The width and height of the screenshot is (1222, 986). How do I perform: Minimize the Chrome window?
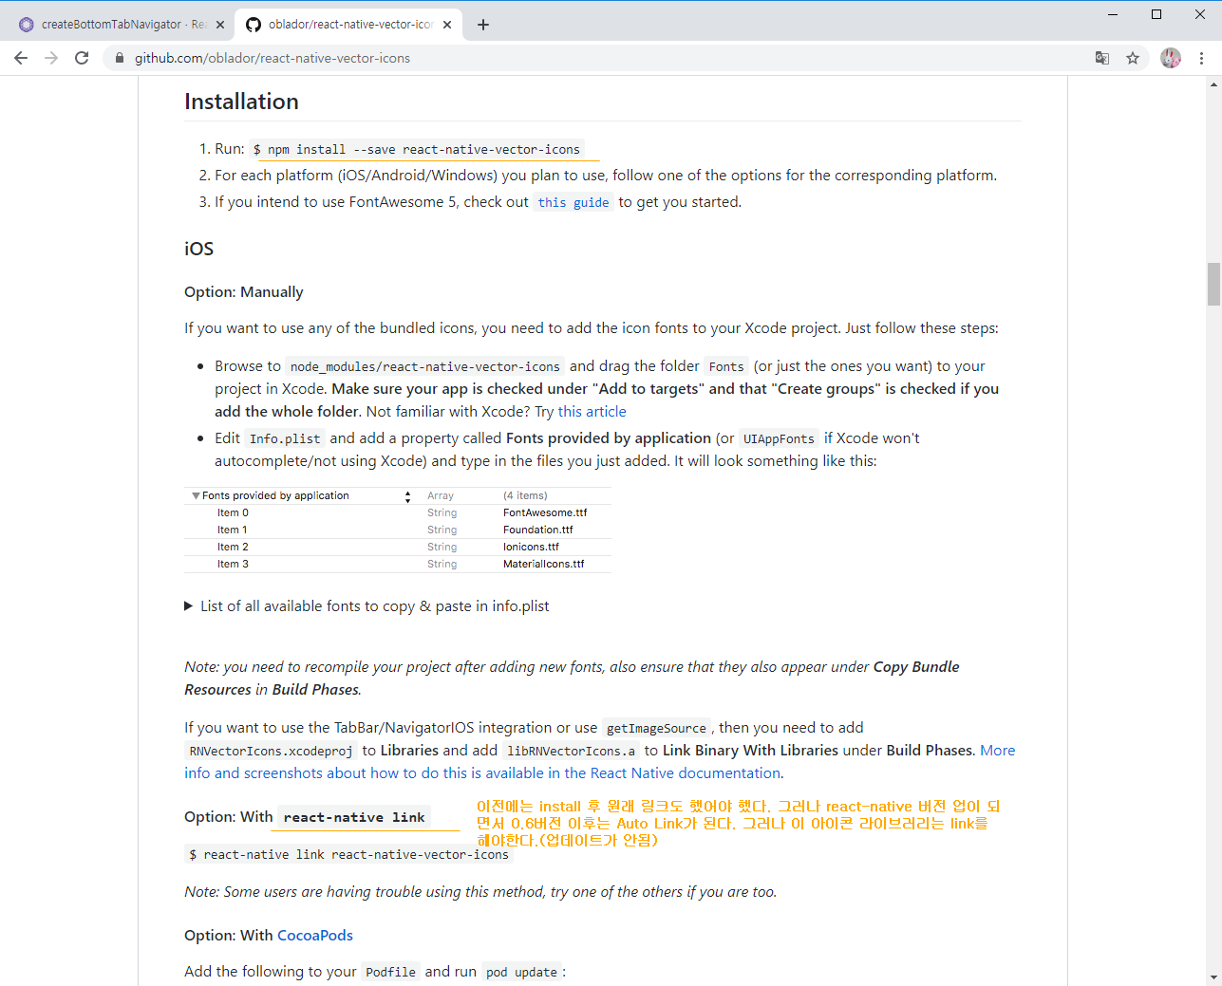pyautogui.click(x=1113, y=14)
